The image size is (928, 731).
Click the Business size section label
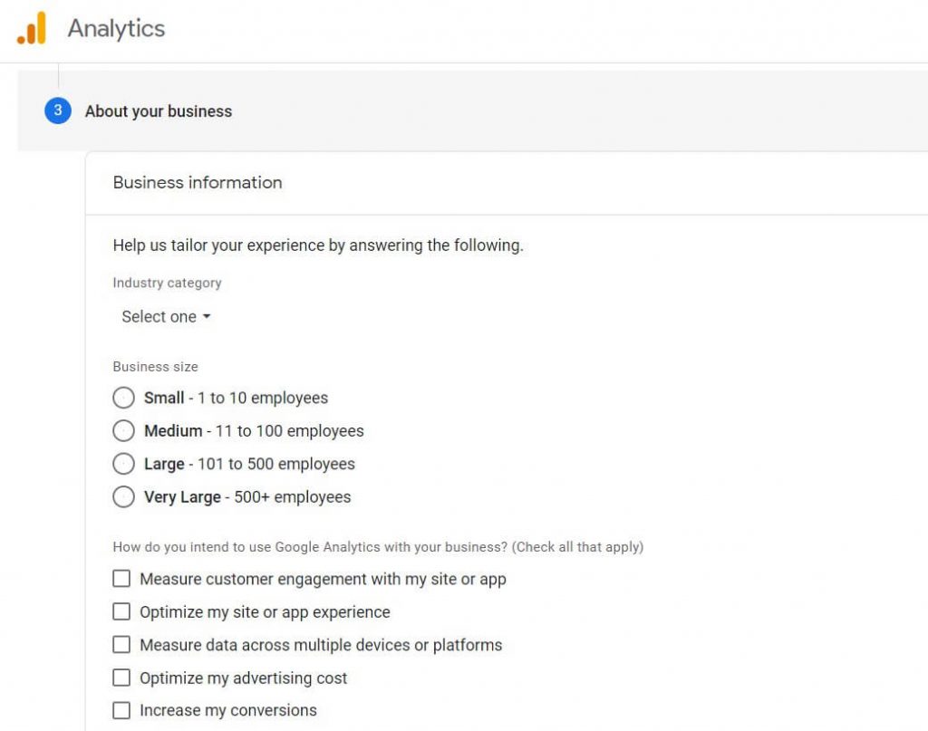click(x=155, y=367)
